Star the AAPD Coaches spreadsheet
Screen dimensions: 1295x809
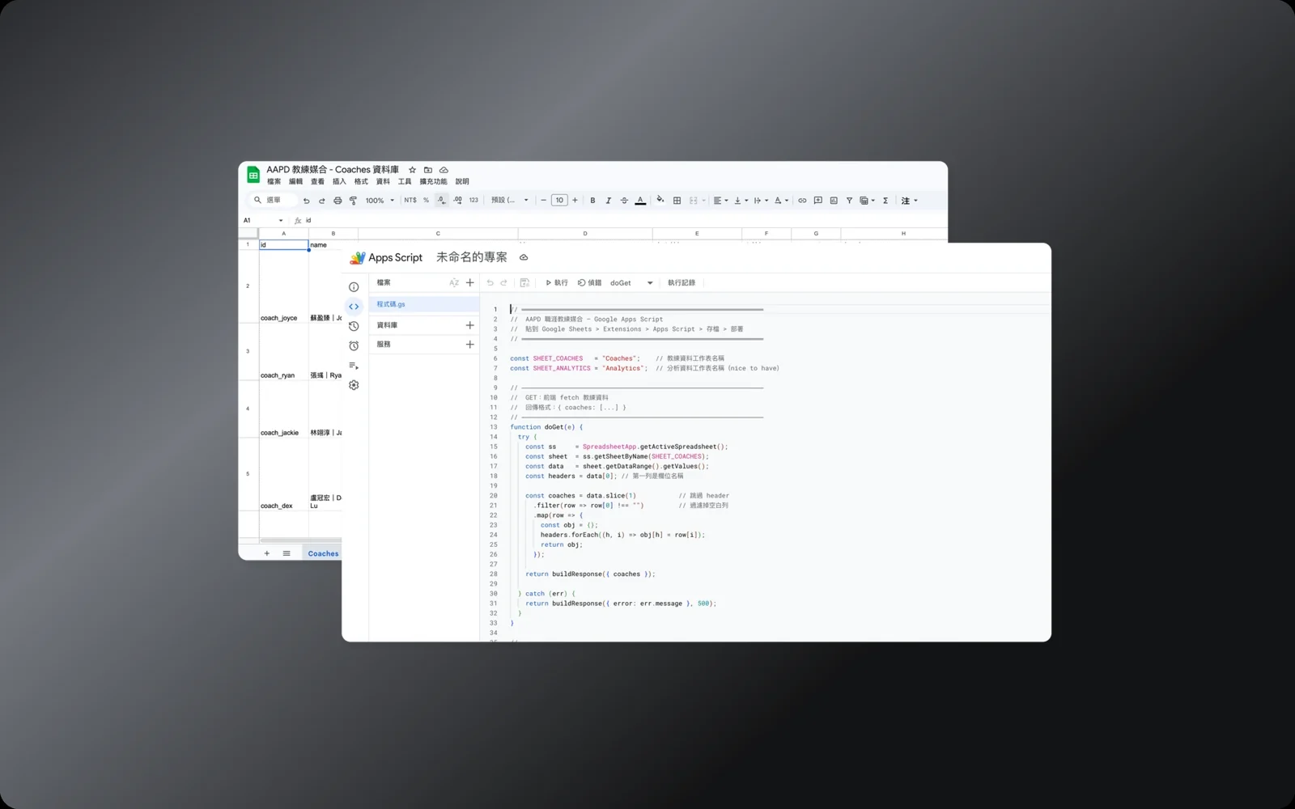[x=412, y=170]
